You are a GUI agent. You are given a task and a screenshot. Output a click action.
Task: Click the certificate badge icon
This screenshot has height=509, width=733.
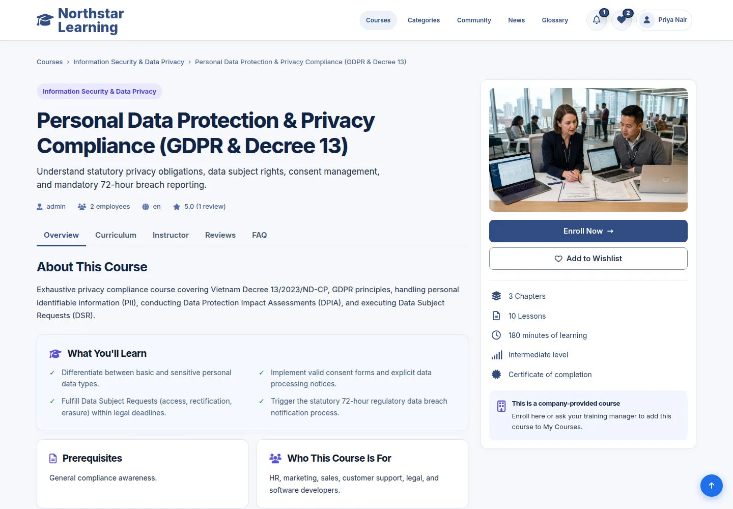(x=496, y=375)
